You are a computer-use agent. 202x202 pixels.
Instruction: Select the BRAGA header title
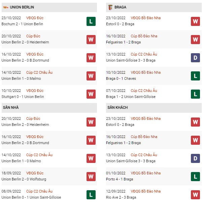click(120, 7)
